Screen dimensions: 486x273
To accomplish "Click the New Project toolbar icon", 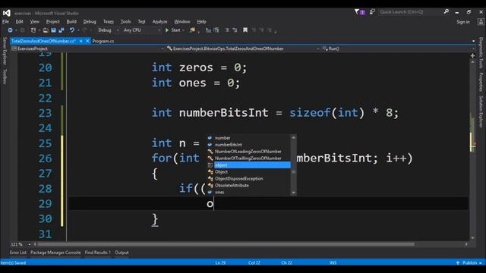I will (33, 30).
